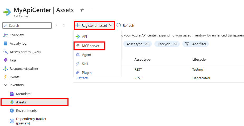
Task: Click the Resource visualizer icon
Action: click(6, 69)
